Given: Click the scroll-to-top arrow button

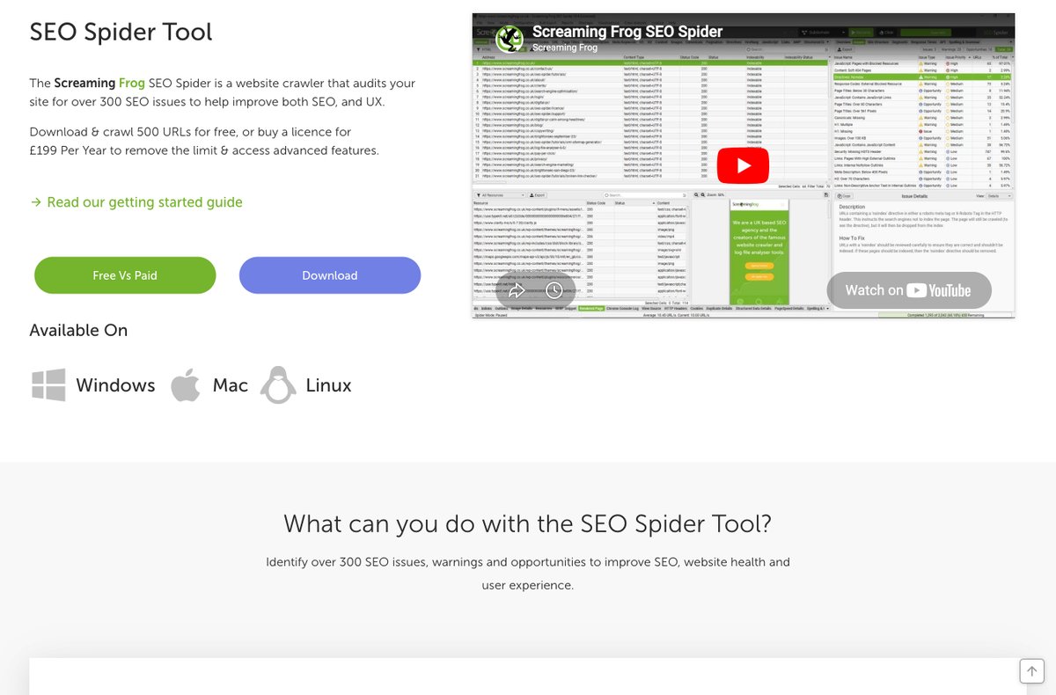Looking at the screenshot, I should tap(1031, 670).
